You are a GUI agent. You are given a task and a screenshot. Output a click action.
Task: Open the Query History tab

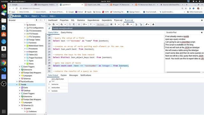(66, 33)
